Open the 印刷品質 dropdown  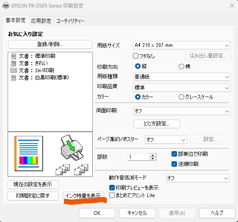tap(182, 88)
